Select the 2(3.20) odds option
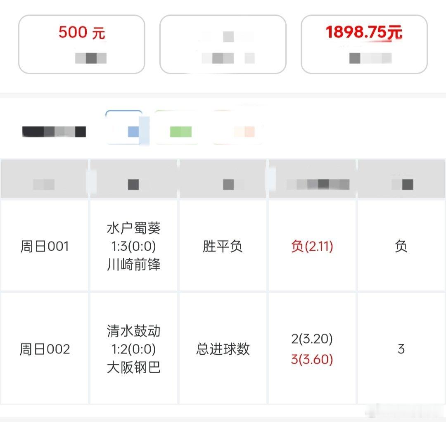Screen dimensions: 446x422 point(312,339)
